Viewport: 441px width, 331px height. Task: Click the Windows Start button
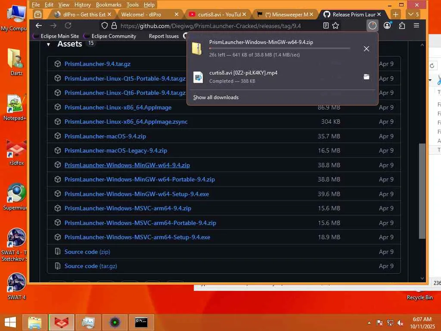pyautogui.click(x=10, y=322)
